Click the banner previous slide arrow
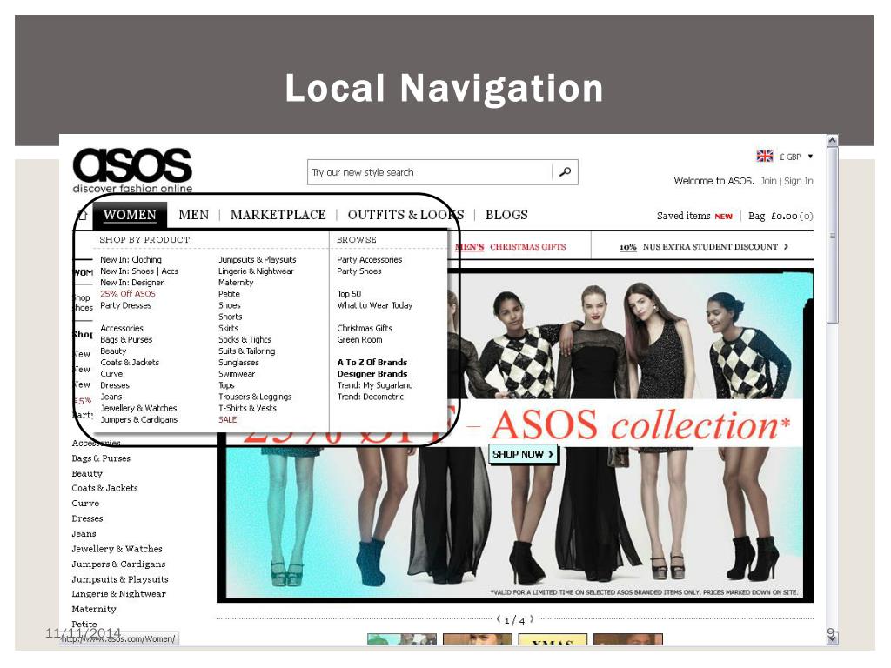Screen dimensions: 891x668 pyautogui.click(x=499, y=618)
